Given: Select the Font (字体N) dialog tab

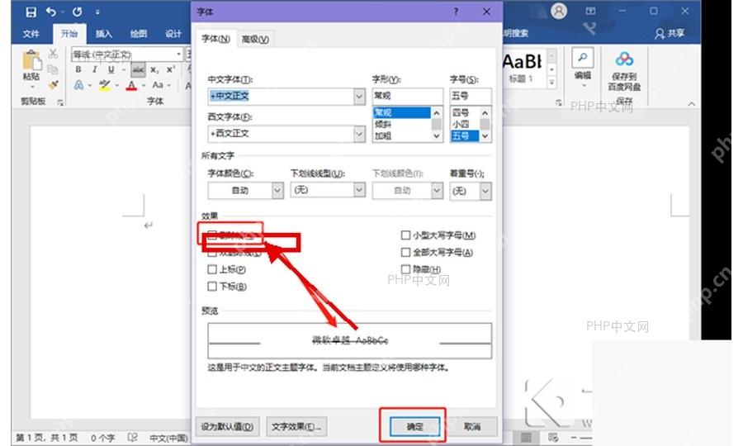Looking at the screenshot, I should (216, 39).
